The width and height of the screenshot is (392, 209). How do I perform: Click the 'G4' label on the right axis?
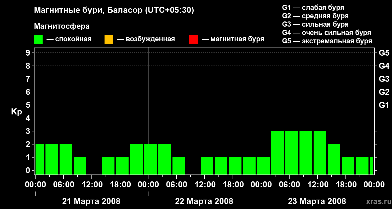[x=384, y=66]
